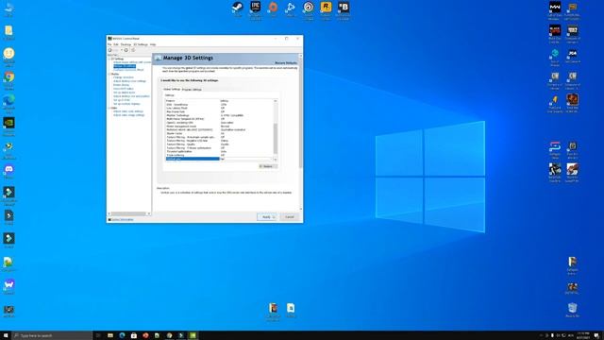The height and width of the screenshot is (340, 604).
Task: Open the File menu
Action: 109,44
